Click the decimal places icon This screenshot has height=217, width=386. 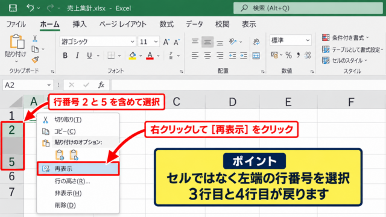click(x=308, y=55)
